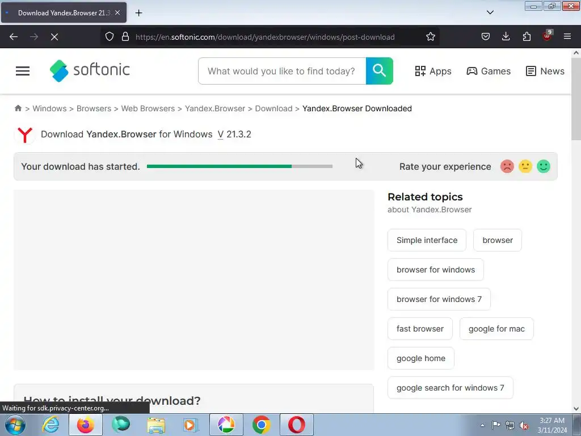Image resolution: width=581 pixels, height=436 pixels.
Task: Click the page vertical scrollbar thumb
Action: [576, 100]
